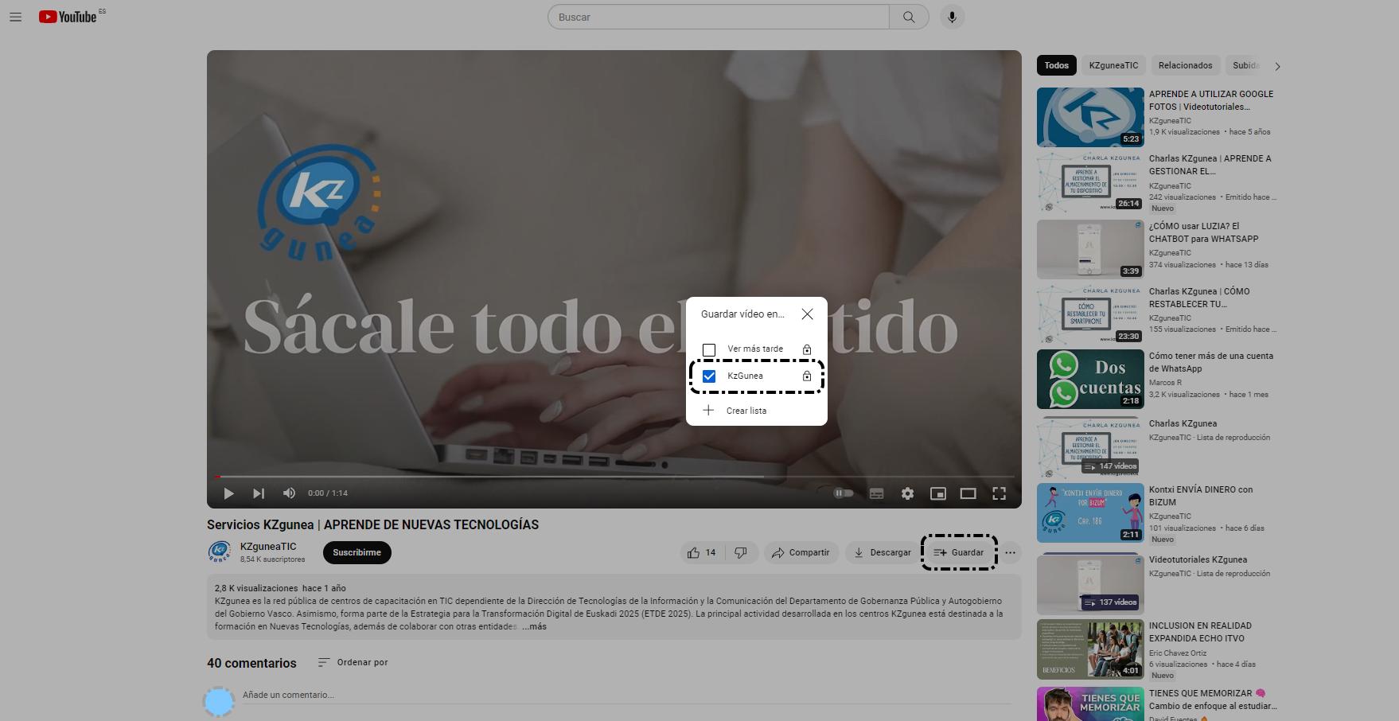Open more actions three-dot menu

pyautogui.click(x=1010, y=552)
